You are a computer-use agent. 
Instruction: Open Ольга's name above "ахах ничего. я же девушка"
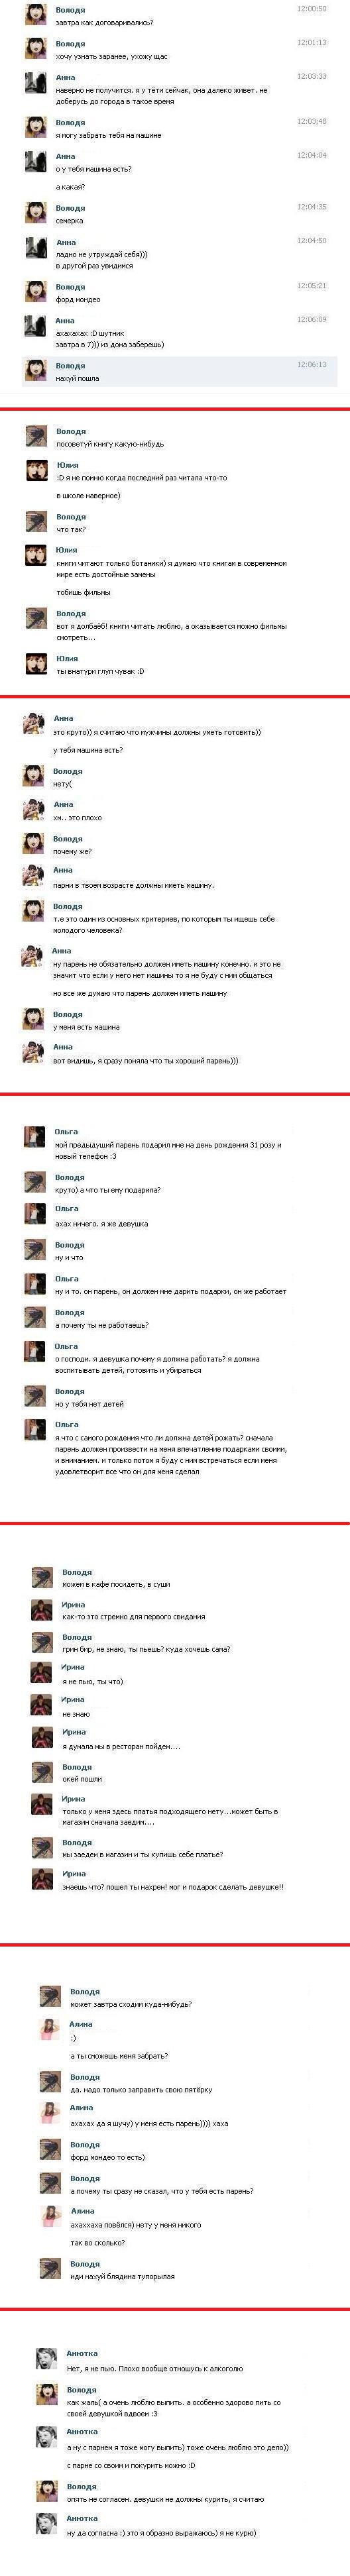tap(66, 1208)
